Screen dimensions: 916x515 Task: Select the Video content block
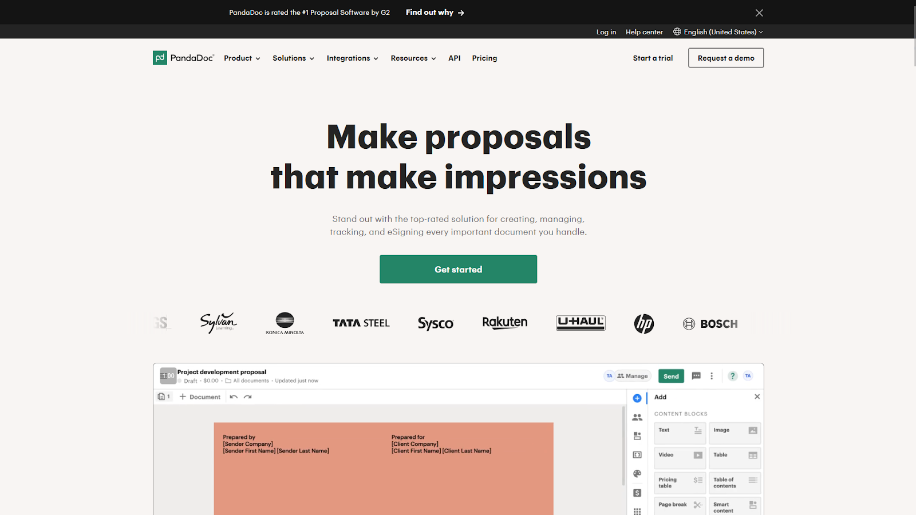(x=680, y=458)
